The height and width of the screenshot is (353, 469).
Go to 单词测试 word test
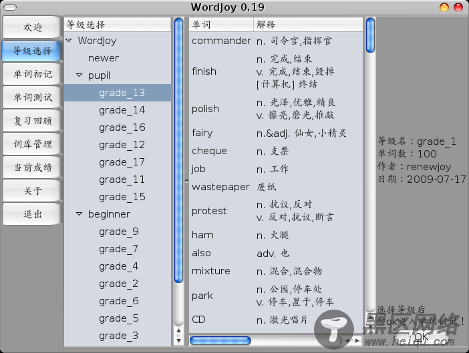click(x=33, y=97)
